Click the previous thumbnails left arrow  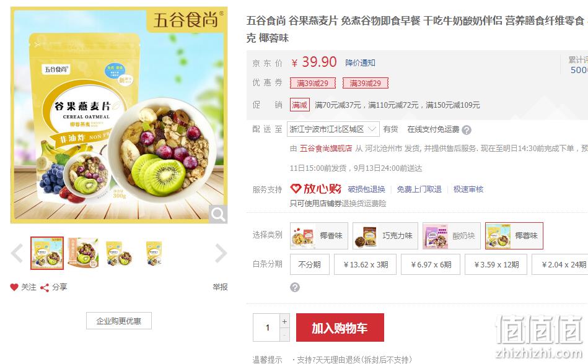(17, 254)
